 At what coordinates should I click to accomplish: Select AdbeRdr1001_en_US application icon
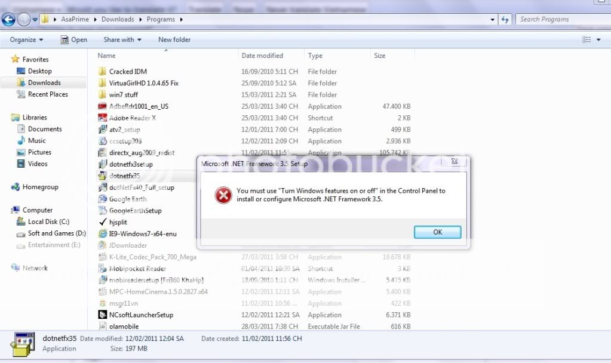click(102, 106)
